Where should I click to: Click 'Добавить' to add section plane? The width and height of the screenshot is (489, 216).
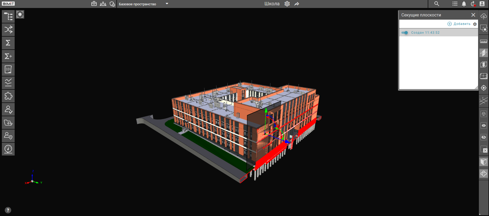pyautogui.click(x=459, y=24)
